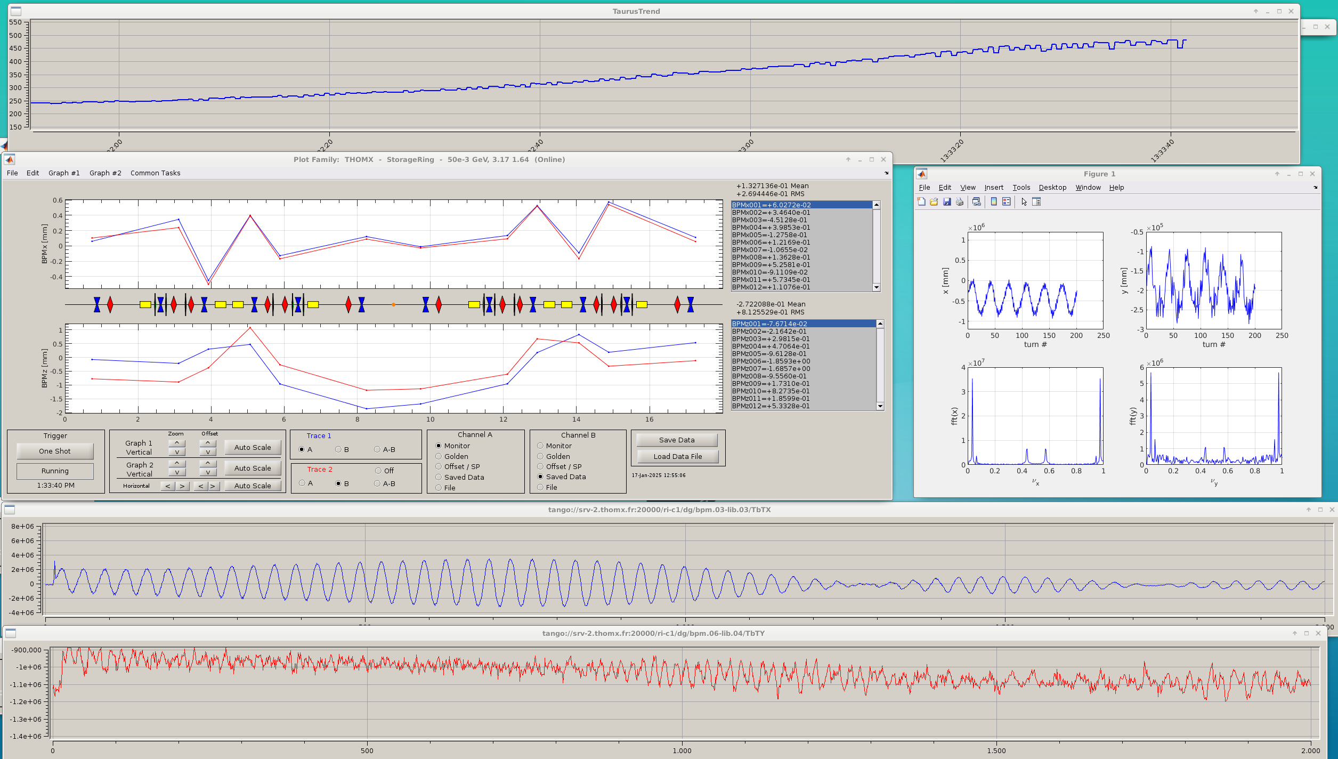This screenshot has height=759, width=1338.
Task: Click the Save Data button
Action: tap(676, 440)
